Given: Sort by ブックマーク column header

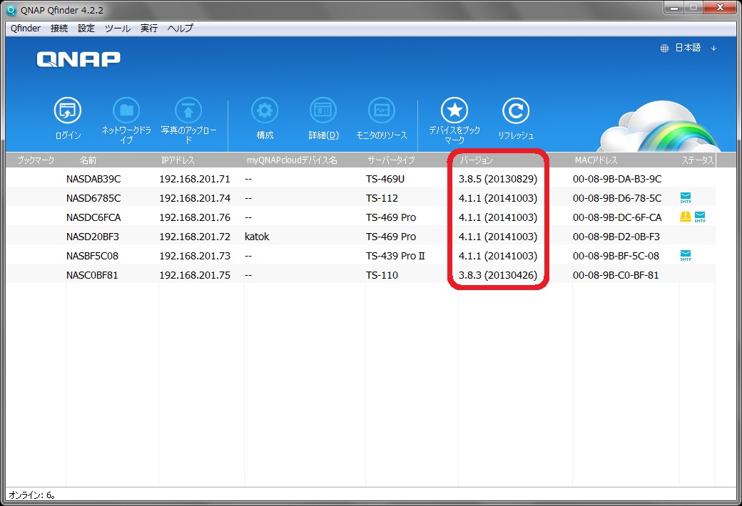Looking at the screenshot, I should coord(36,160).
